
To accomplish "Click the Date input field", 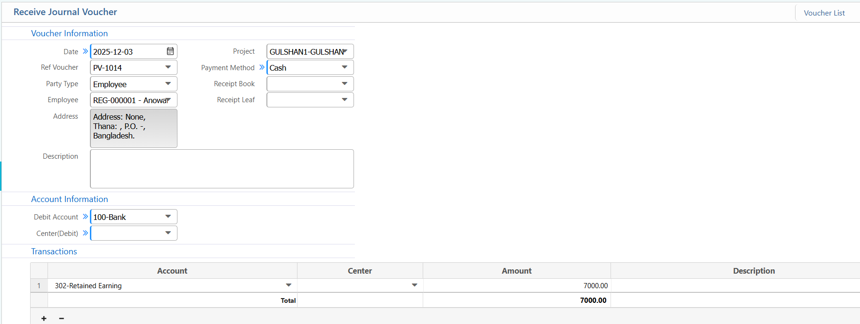I will pyautogui.click(x=127, y=51).
